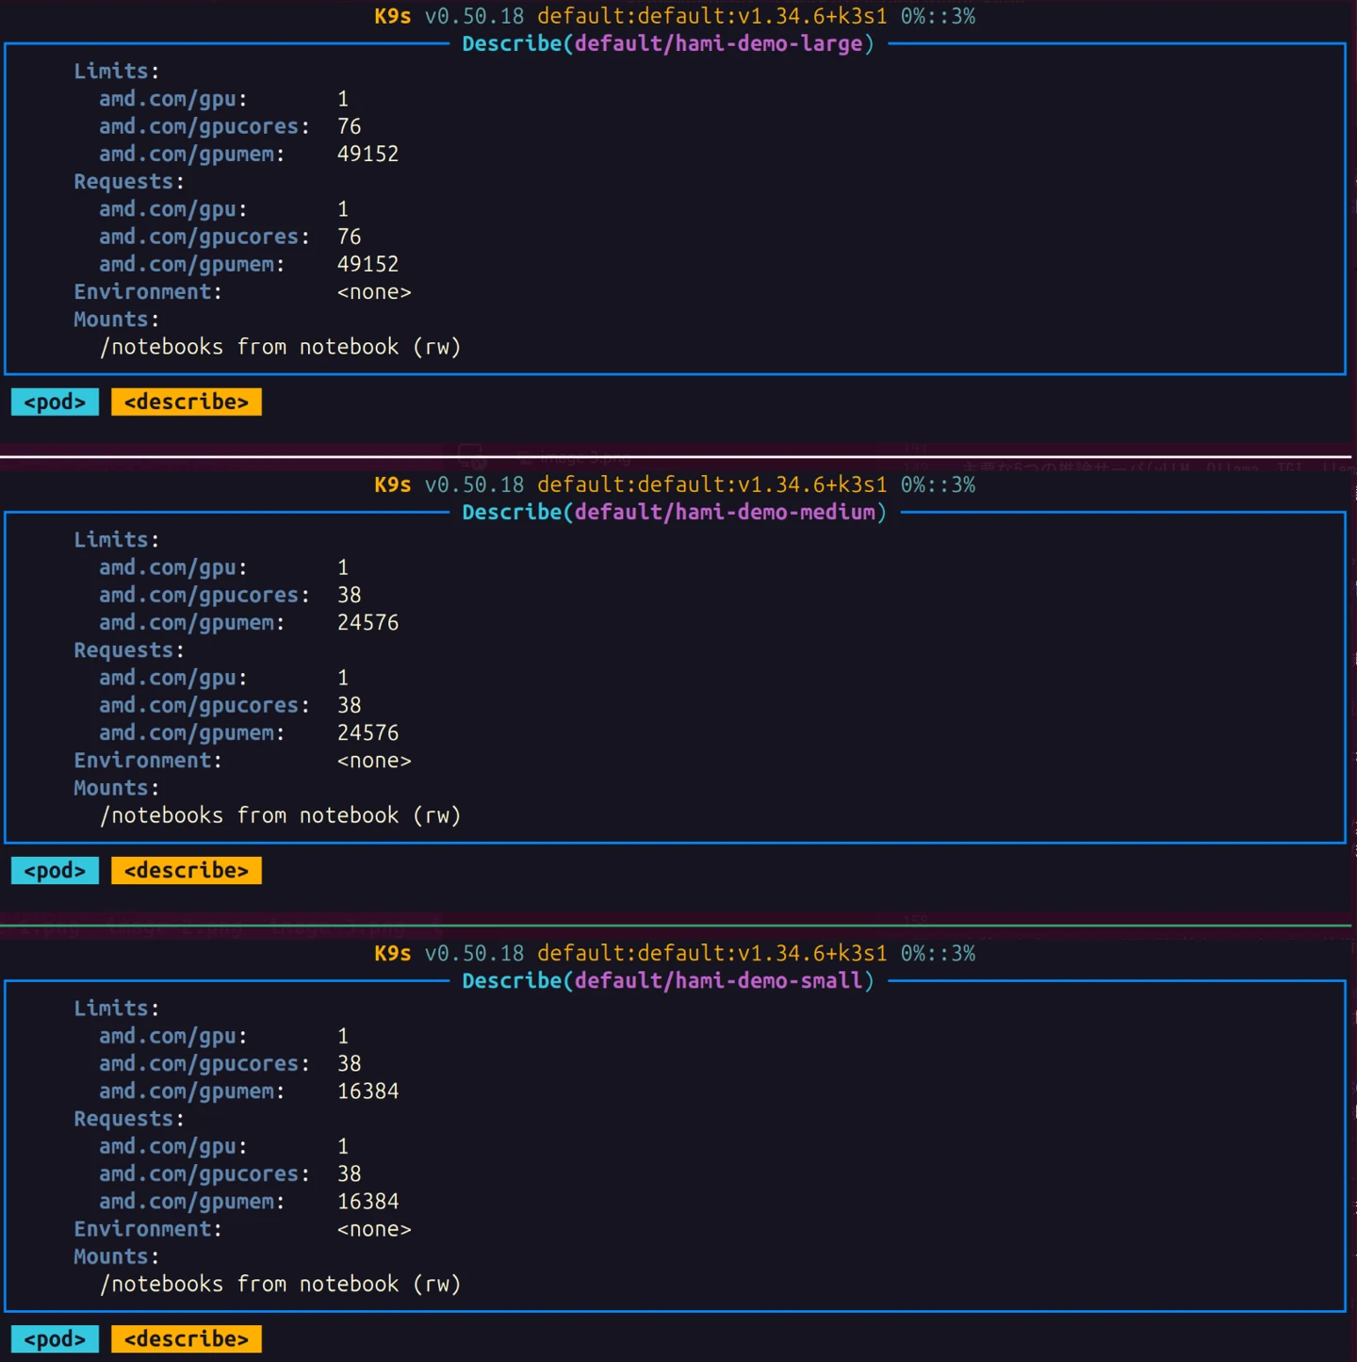Click the /notebooks mount line in hami-demo-small
1357x1362 pixels.
tap(281, 1284)
